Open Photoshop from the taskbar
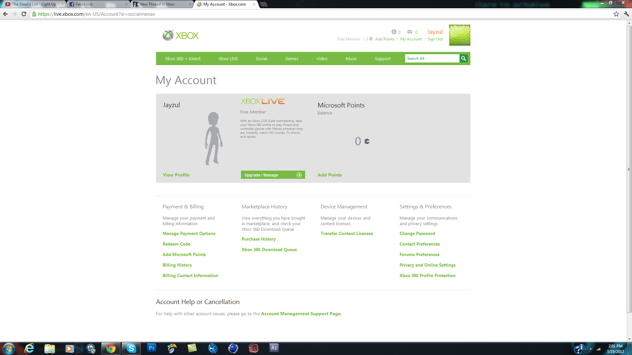 pyautogui.click(x=151, y=348)
